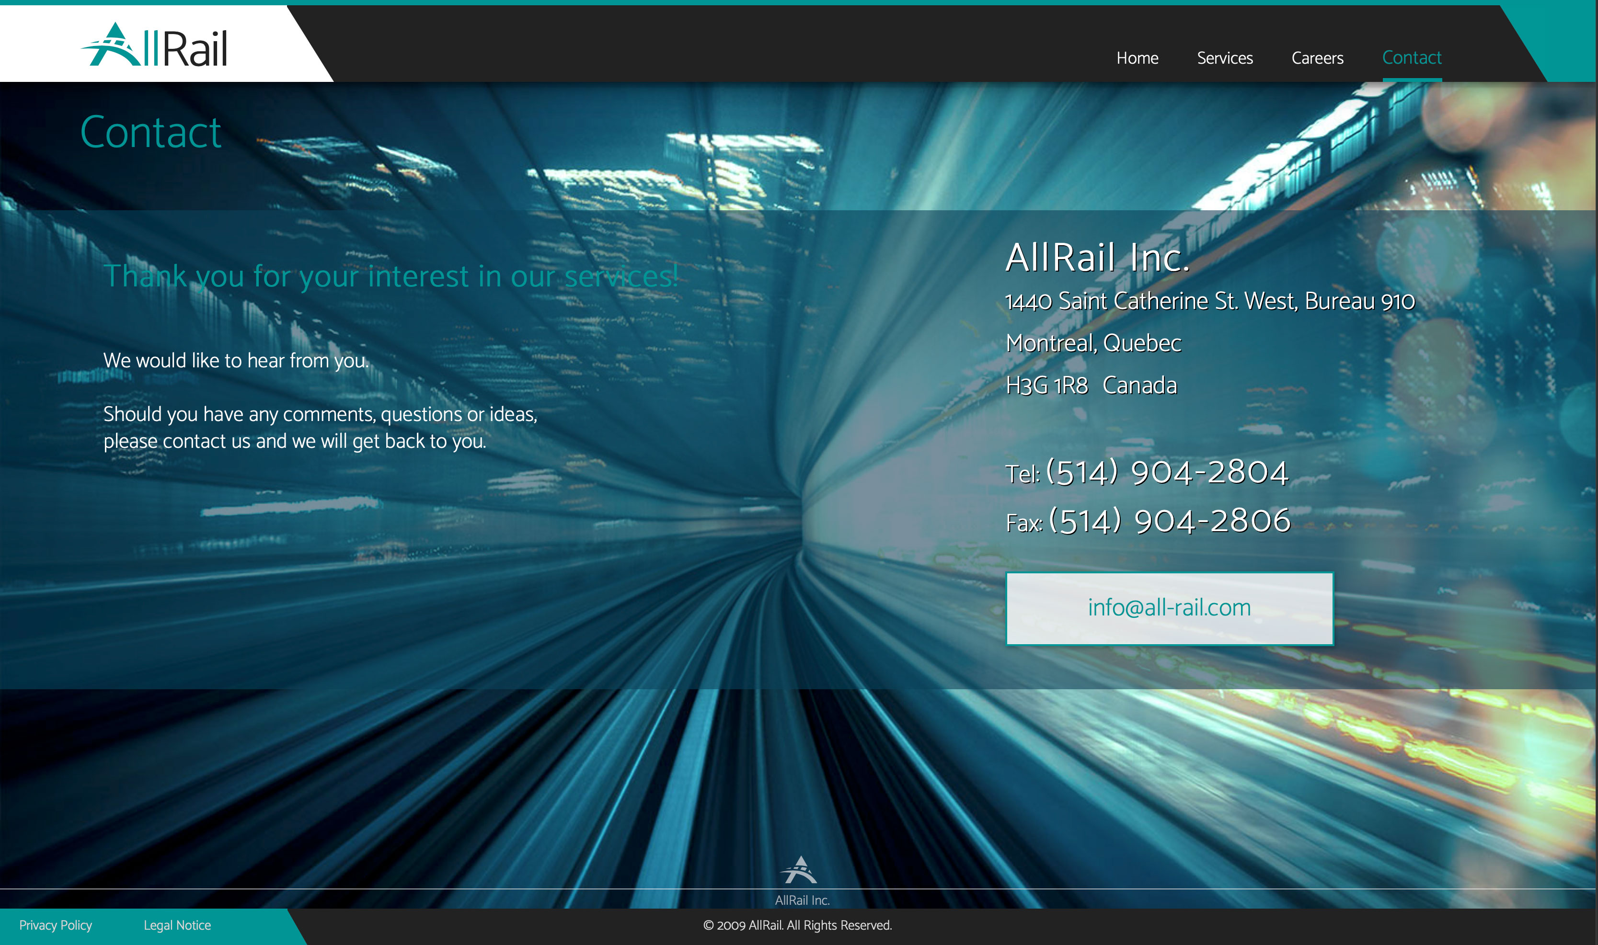Viewport: 1598px width, 945px height.
Task: Click the telephone number (514) 904-2804
Action: [x=1167, y=472]
